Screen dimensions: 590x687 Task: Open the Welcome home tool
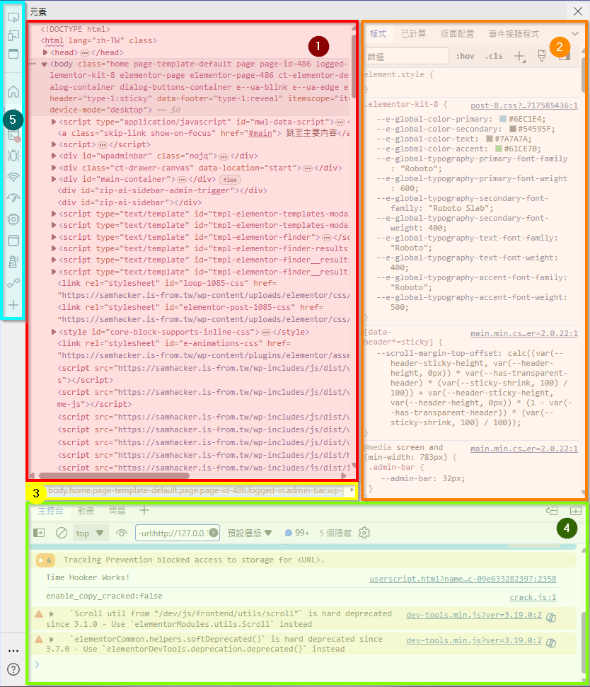[x=13, y=91]
